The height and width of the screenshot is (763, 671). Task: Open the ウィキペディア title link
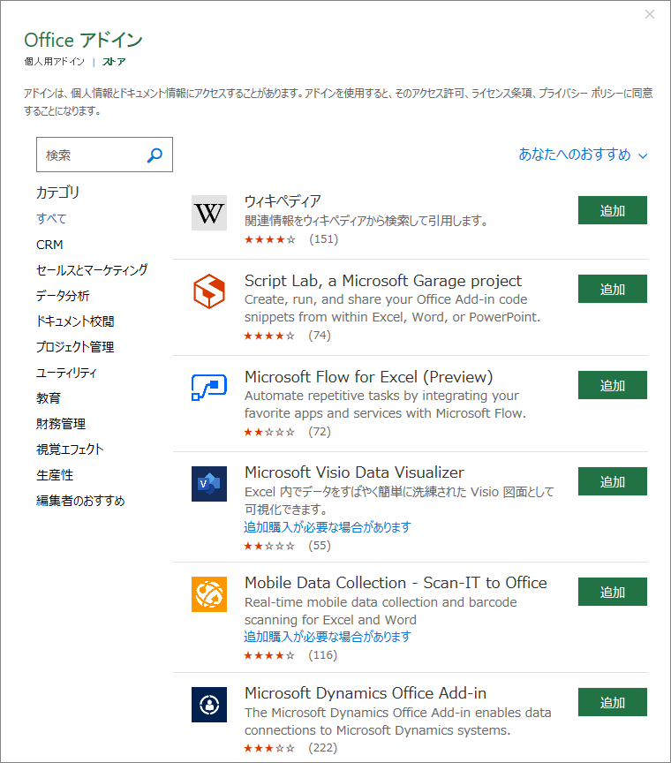(x=283, y=201)
